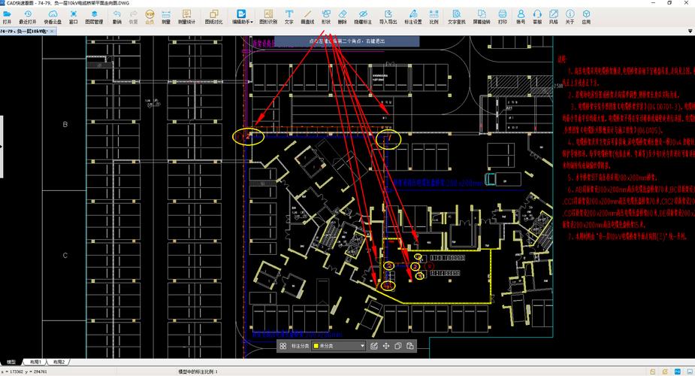This screenshot has height=376, width=695.
Task: Close the 74-79 drawing tab
Action: 52,31
